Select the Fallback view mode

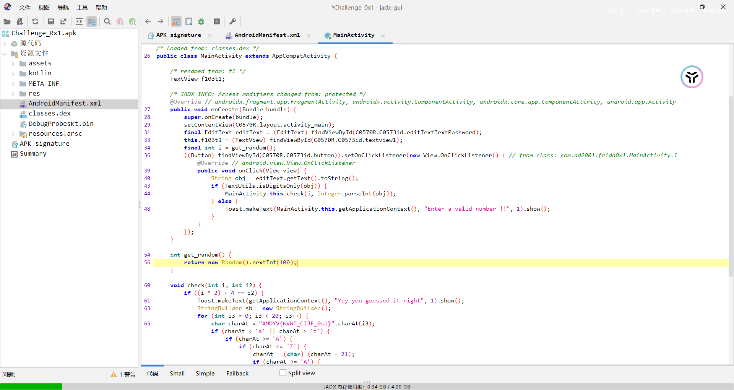coord(237,373)
